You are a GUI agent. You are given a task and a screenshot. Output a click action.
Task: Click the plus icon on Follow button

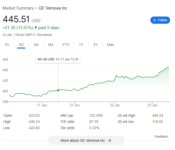155,20
